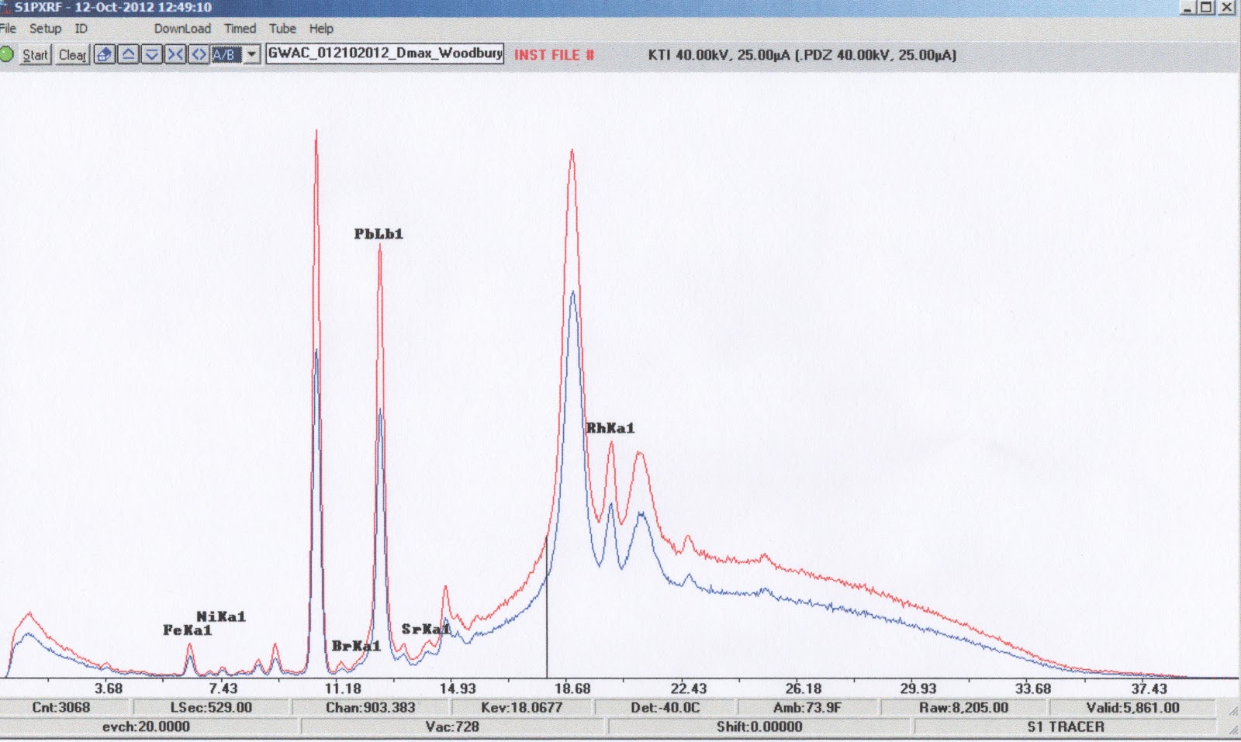
Task: Click the scale-up arrow icon
Action: 128,54
